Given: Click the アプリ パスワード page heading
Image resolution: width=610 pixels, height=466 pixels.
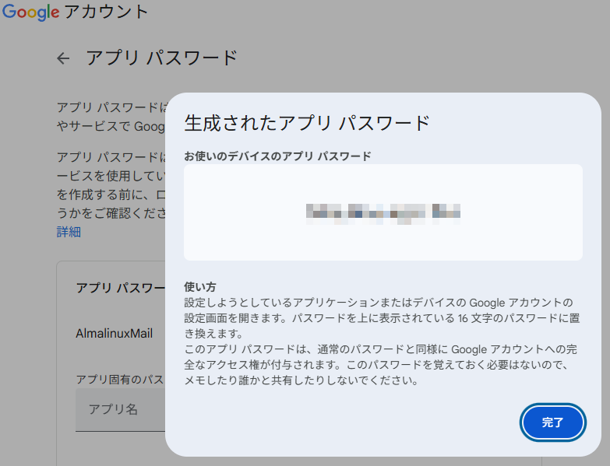Looking at the screenshot, I should coord(161,58).
